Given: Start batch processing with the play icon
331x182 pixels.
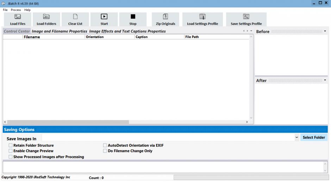Looking at the screenshot, I should click(x=104, y=17).
